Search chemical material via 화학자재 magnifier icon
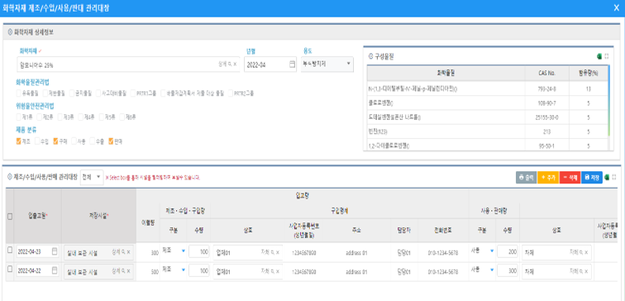This screenshot has width=625, height=301. (x=231, y=64)
